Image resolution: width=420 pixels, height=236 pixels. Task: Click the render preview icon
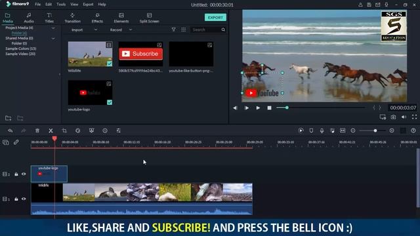301,130
